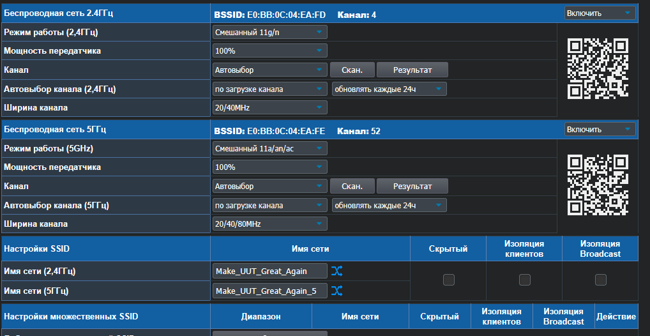Enable the Изоляция Broadcast checkbox

coord(600,280)
